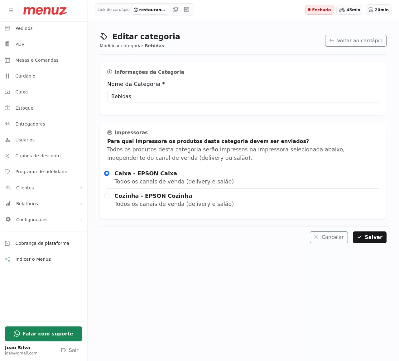Click the menuz logo

tap(45, 11)
